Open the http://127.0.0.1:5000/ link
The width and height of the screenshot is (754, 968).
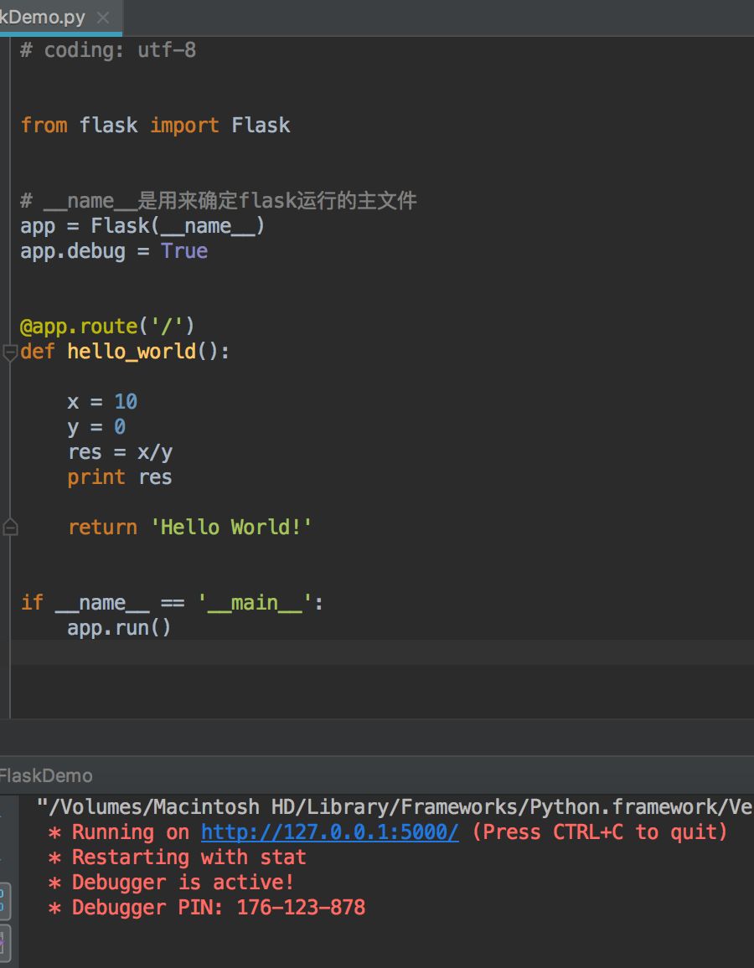tap(330, 832)
